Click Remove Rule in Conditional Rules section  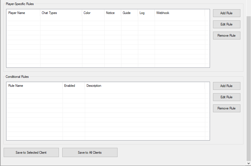[226, 108]
